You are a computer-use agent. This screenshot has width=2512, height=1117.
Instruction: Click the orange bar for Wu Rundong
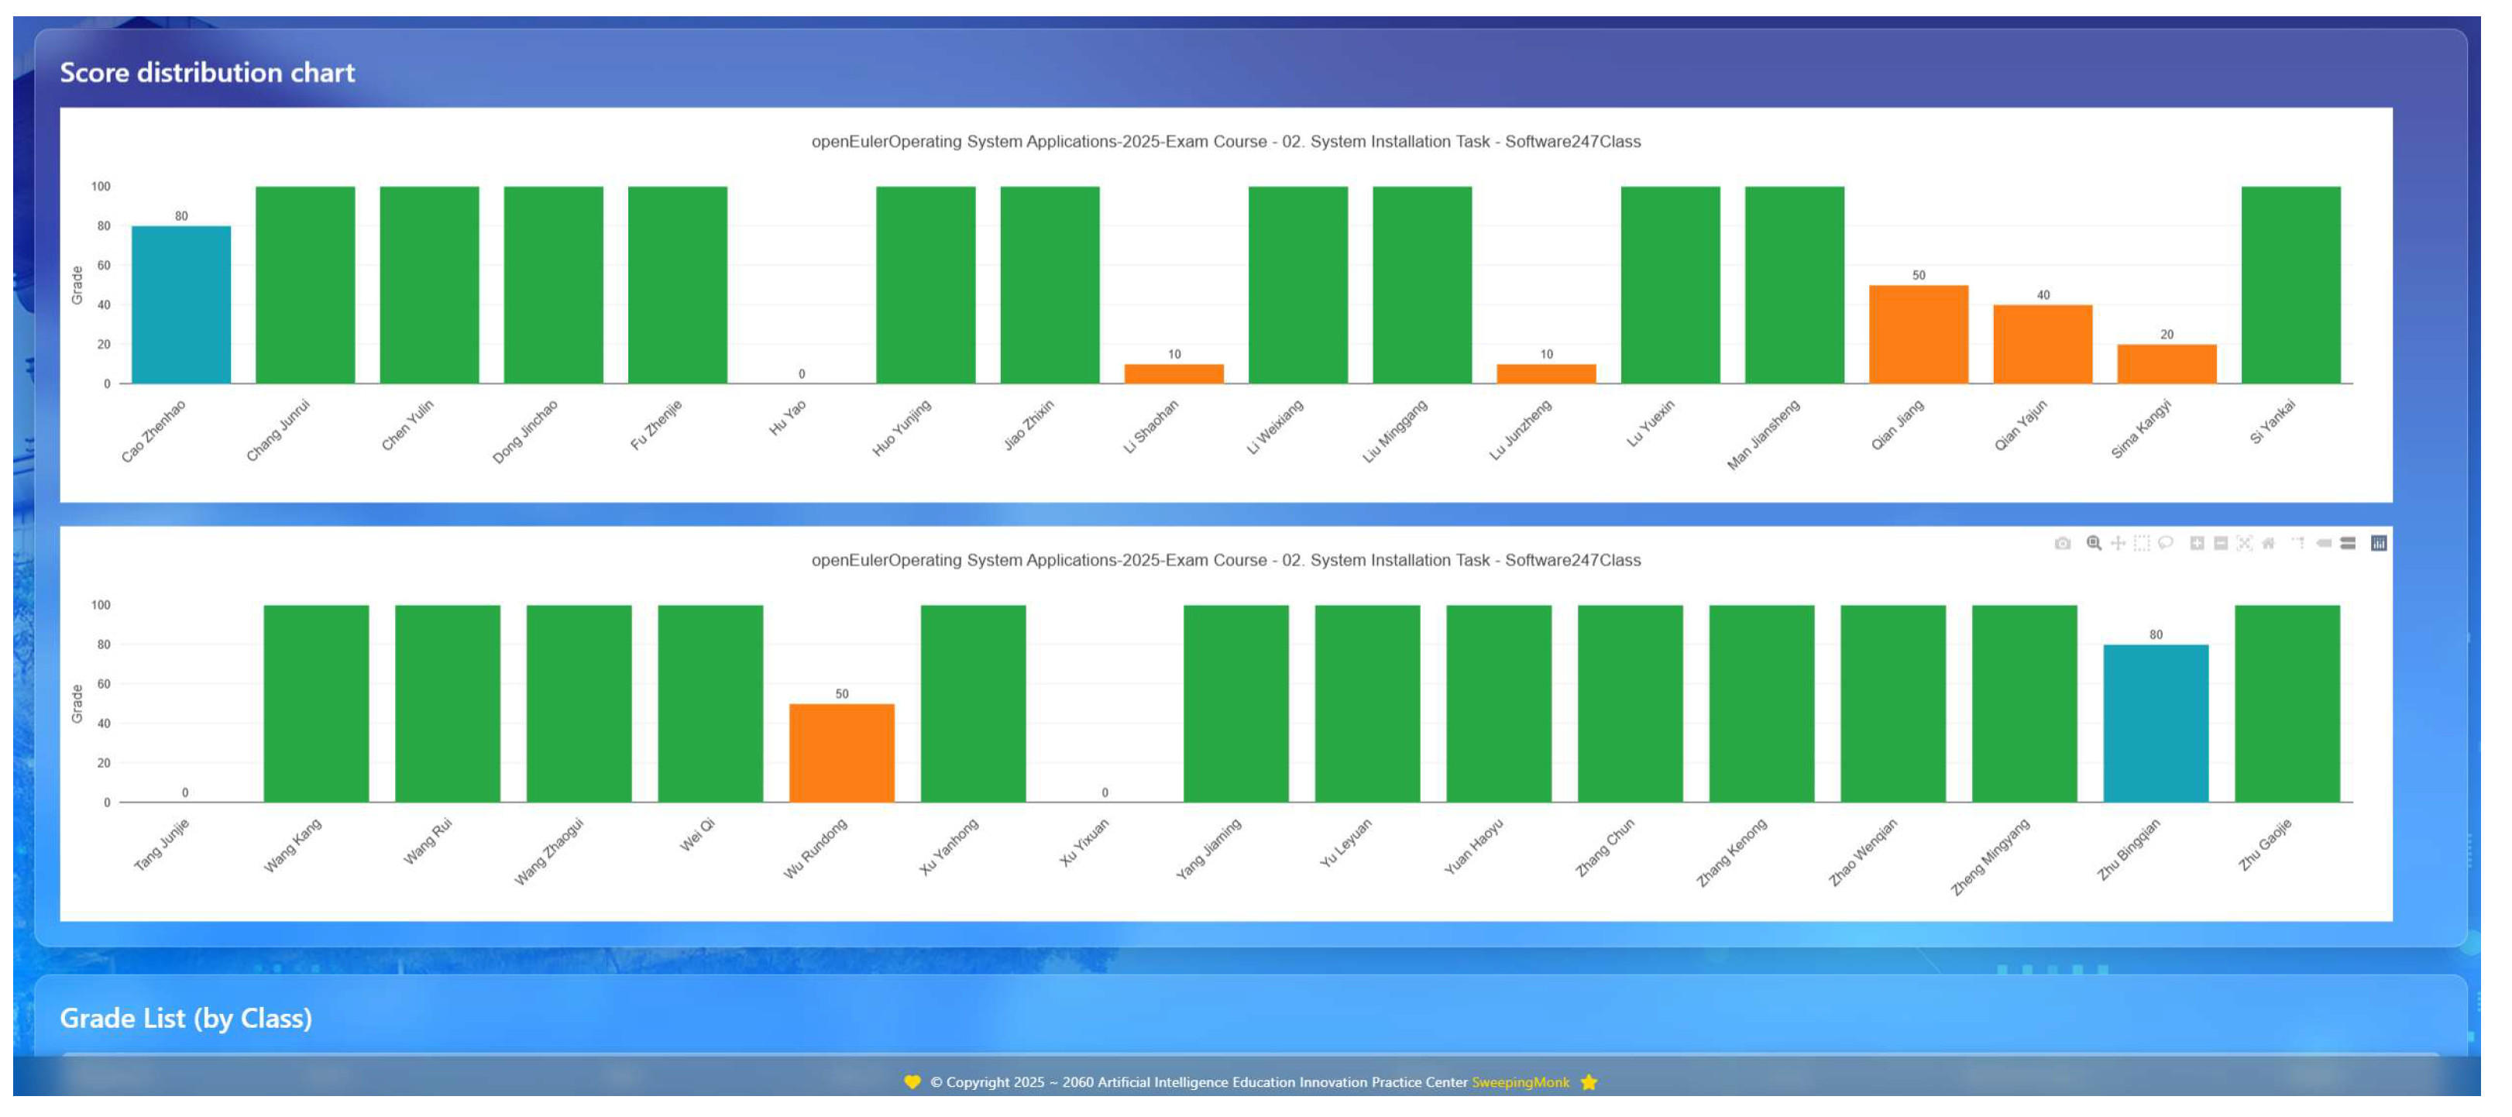(x=843, y=753)
